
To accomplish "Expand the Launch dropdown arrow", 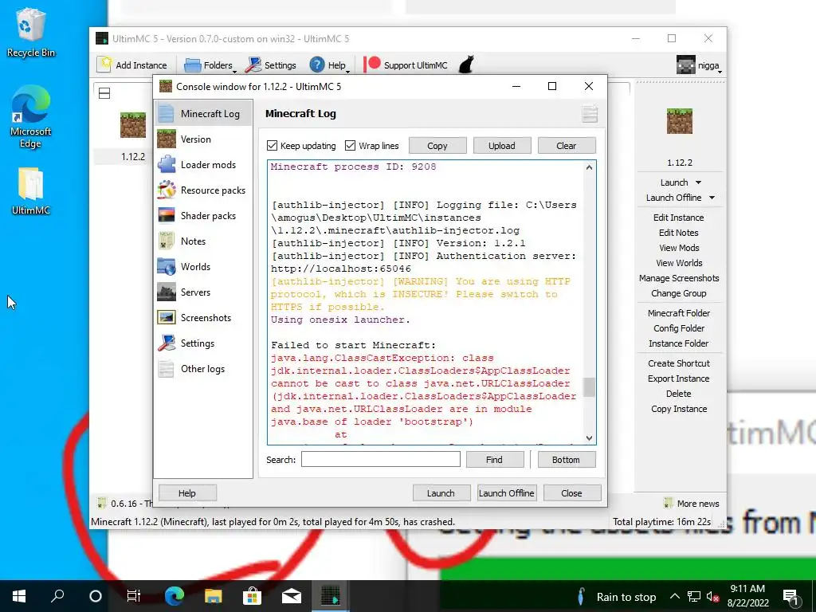I will [x=698, y=182].
